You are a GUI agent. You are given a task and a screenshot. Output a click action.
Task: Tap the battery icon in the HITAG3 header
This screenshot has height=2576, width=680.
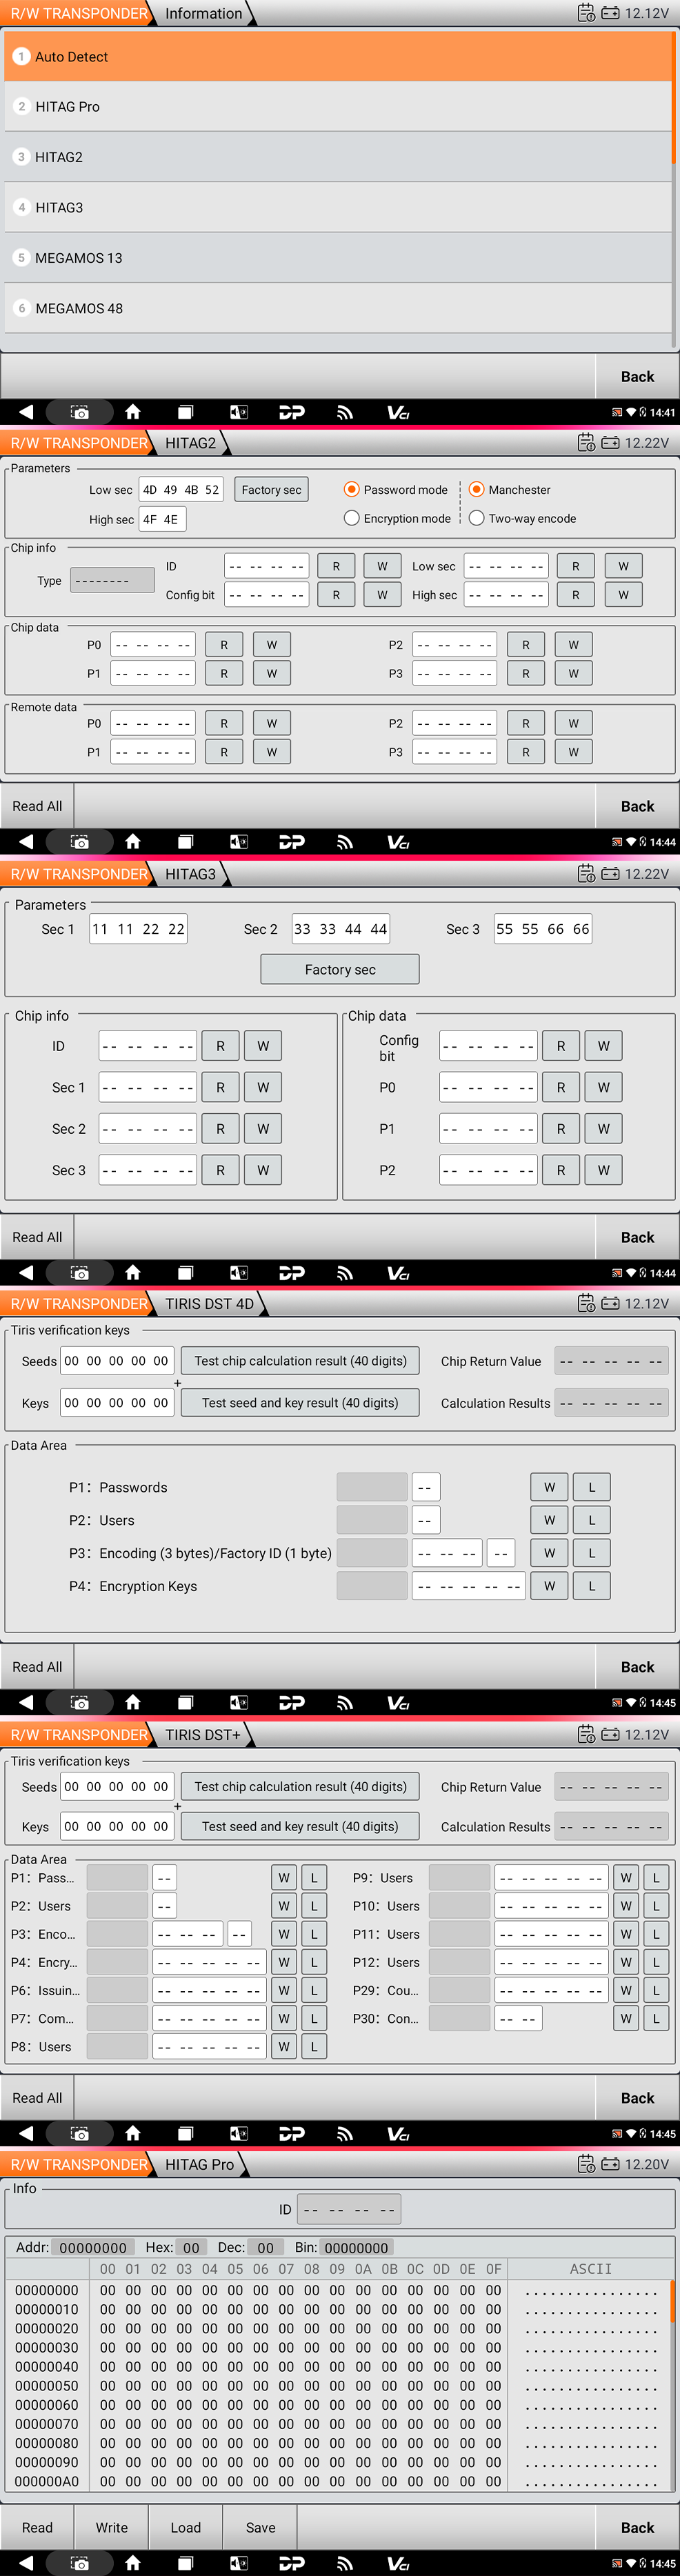(610, 874)
